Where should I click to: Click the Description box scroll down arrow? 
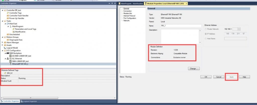(x=200, y=43)
